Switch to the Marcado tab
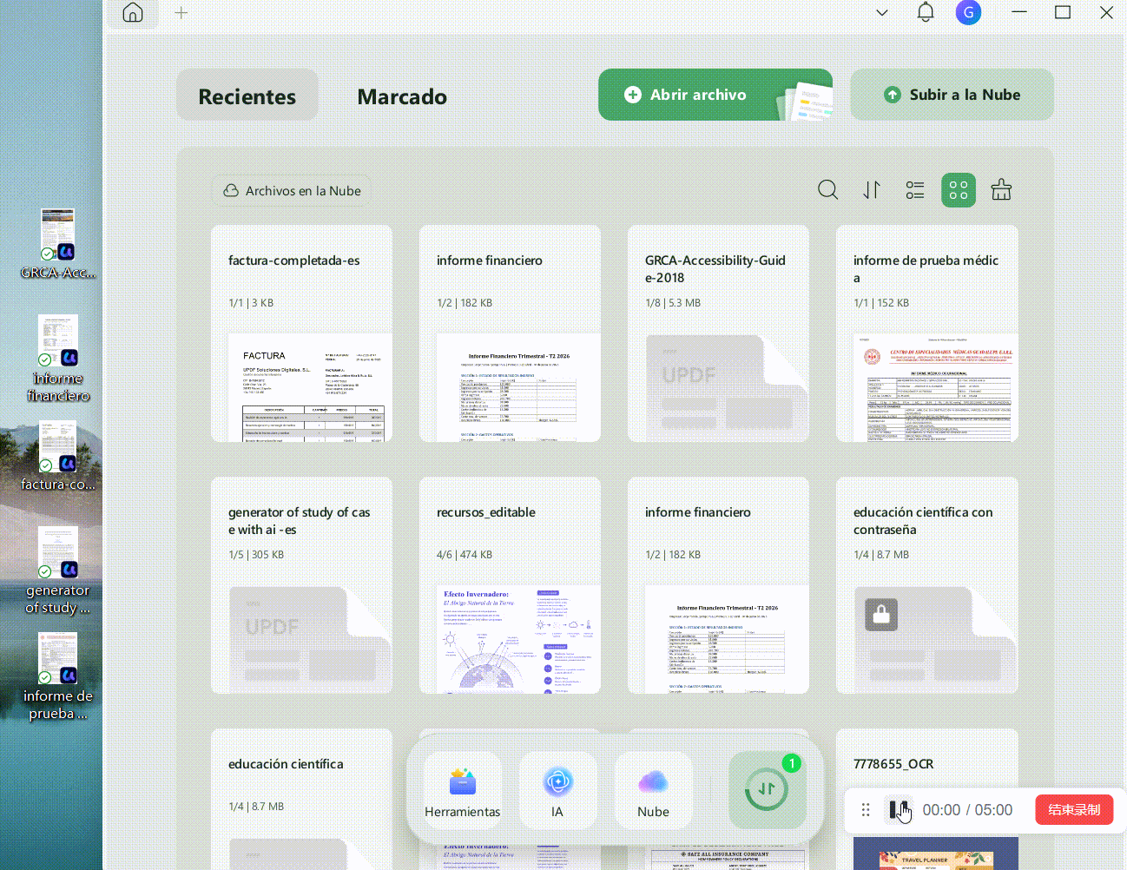 [402, 96]
